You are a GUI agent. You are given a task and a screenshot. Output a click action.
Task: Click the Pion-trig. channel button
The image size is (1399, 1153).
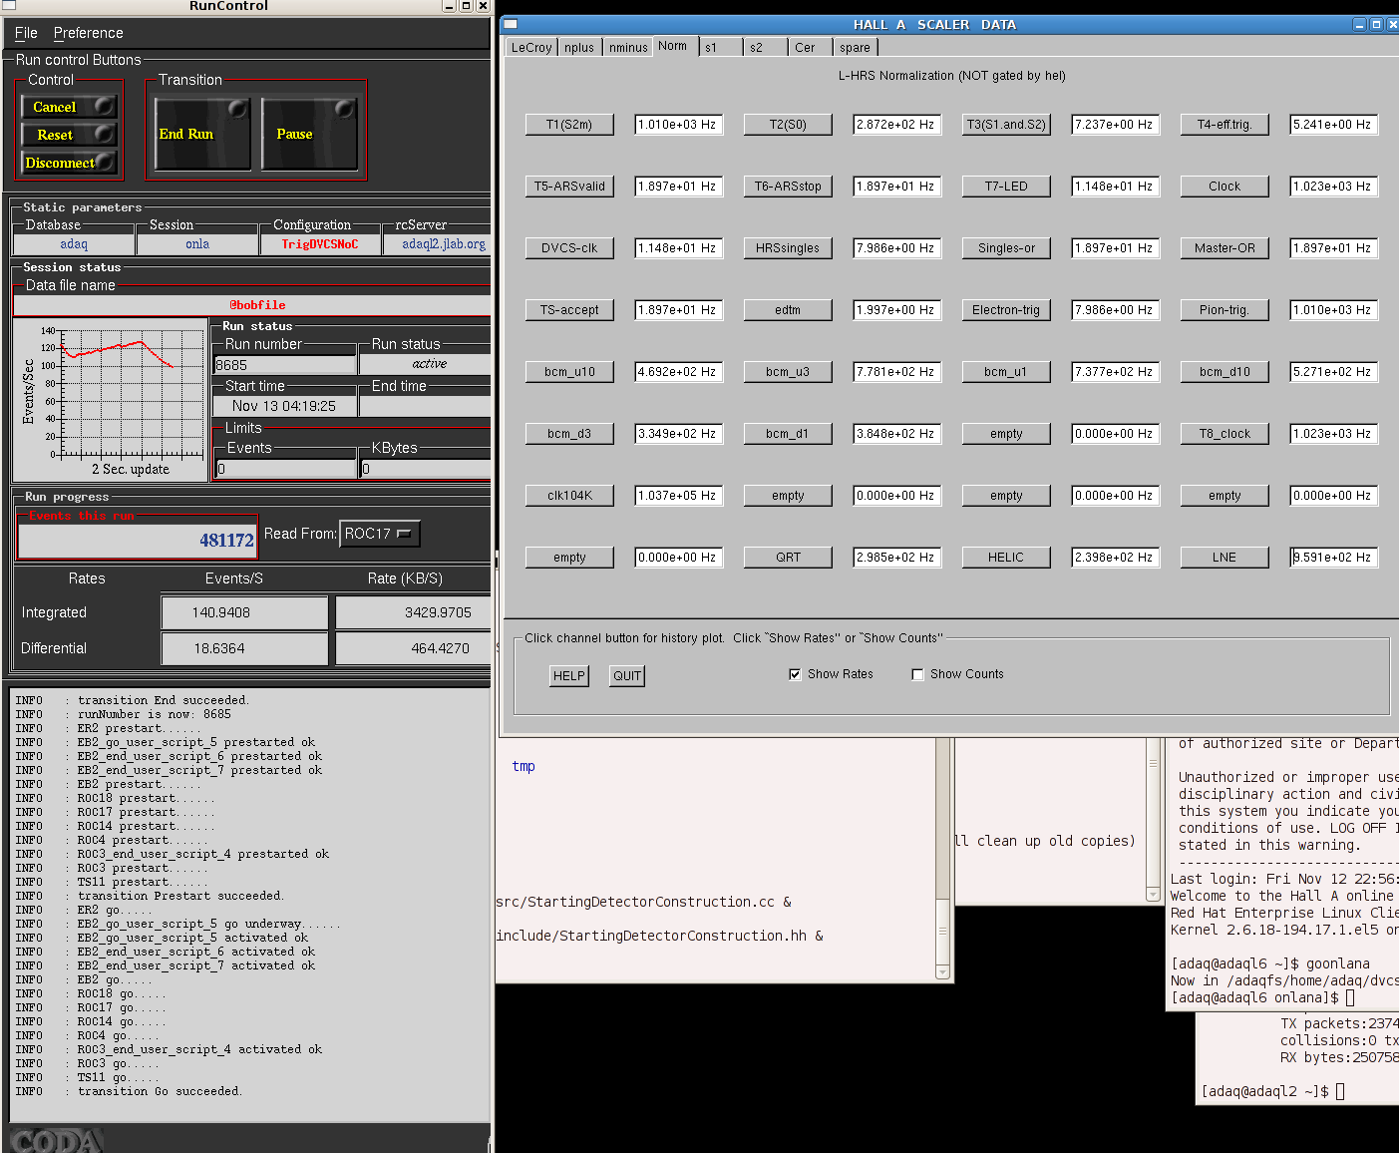pyautogui.click(x=1224, y=310)
